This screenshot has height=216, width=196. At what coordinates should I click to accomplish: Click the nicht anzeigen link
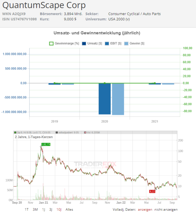tap(166, 210)
